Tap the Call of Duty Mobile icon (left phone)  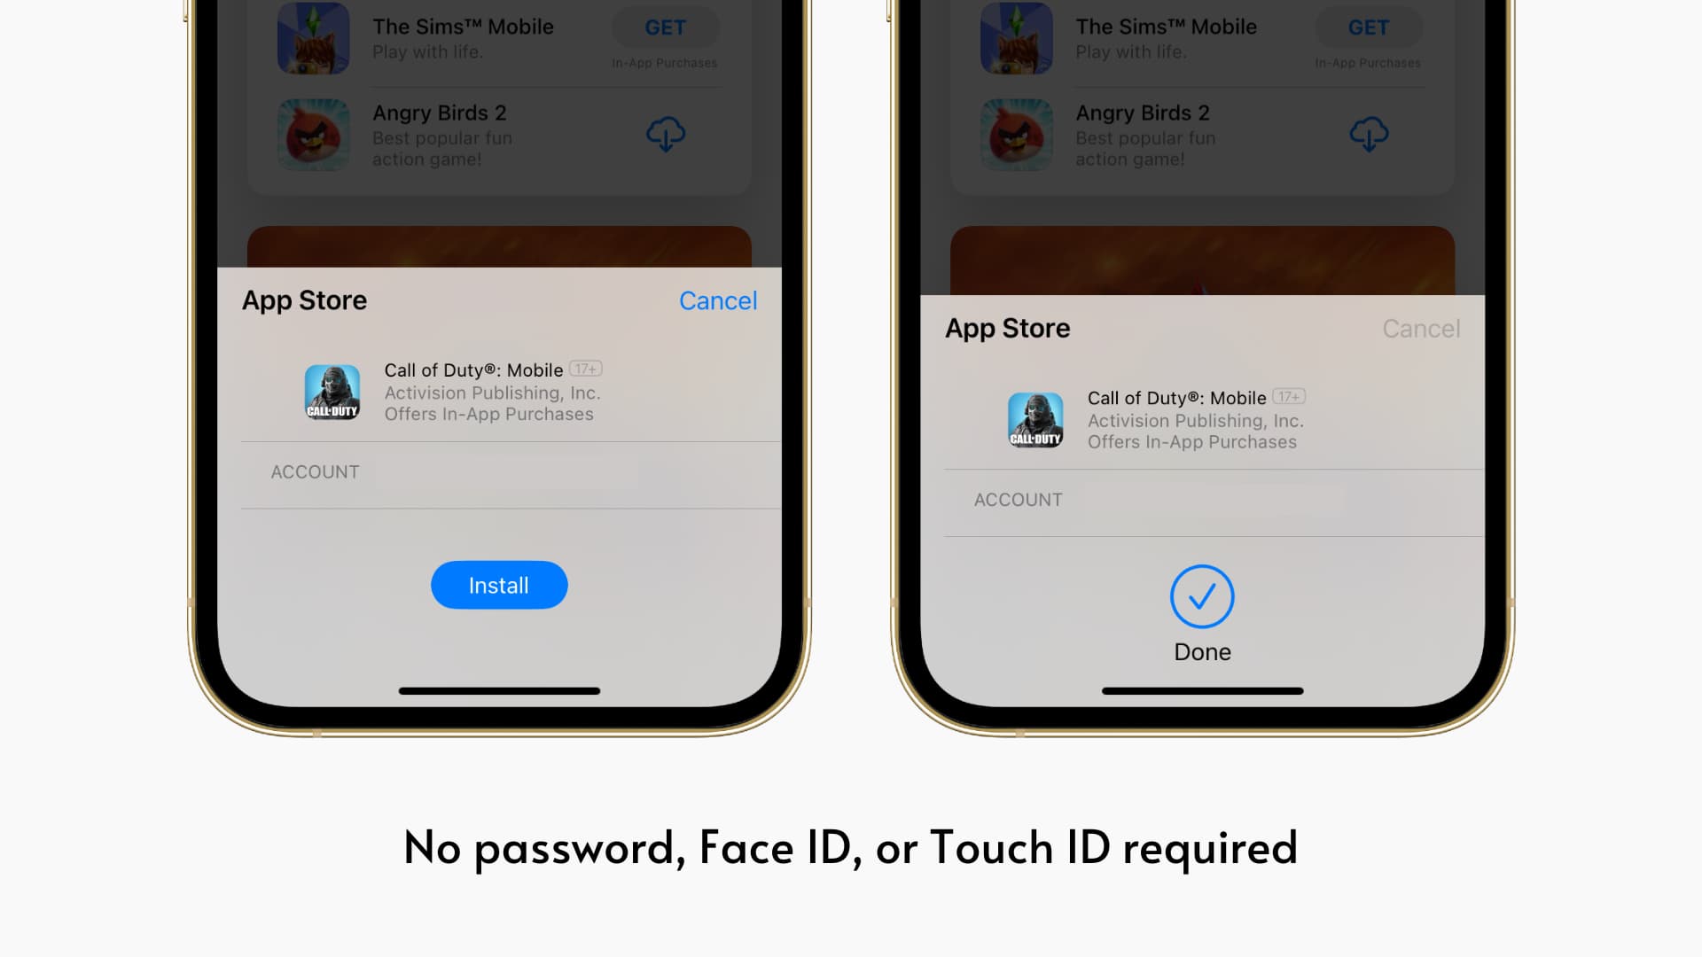[331, 392]
